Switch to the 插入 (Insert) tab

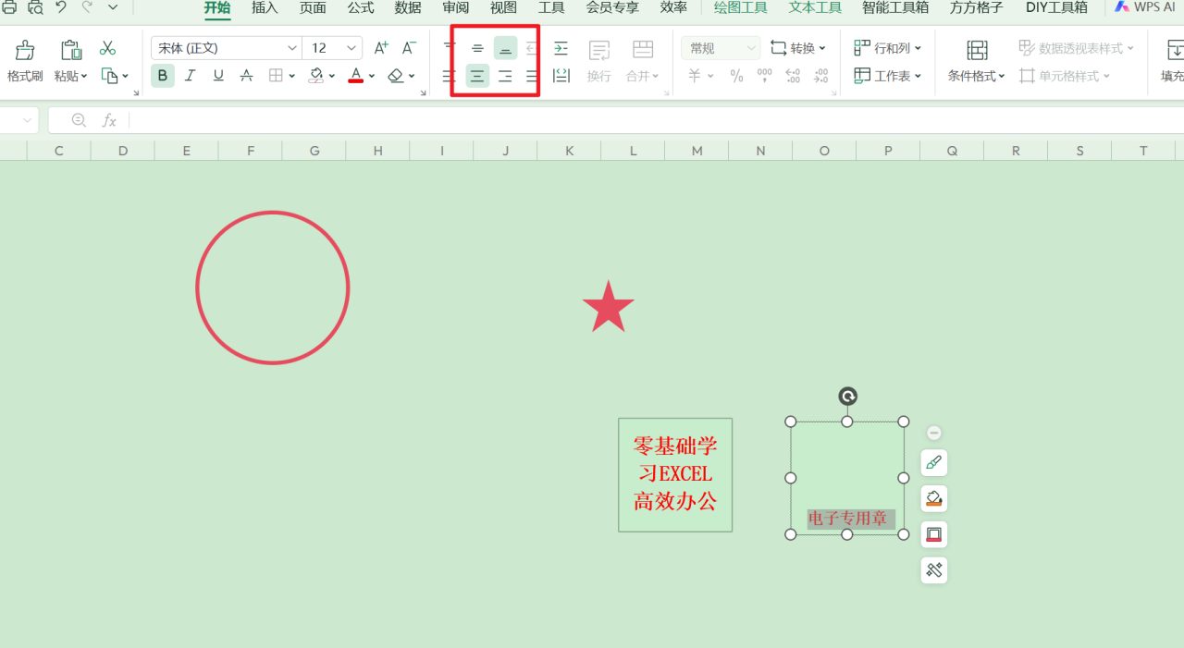(265, 7)
